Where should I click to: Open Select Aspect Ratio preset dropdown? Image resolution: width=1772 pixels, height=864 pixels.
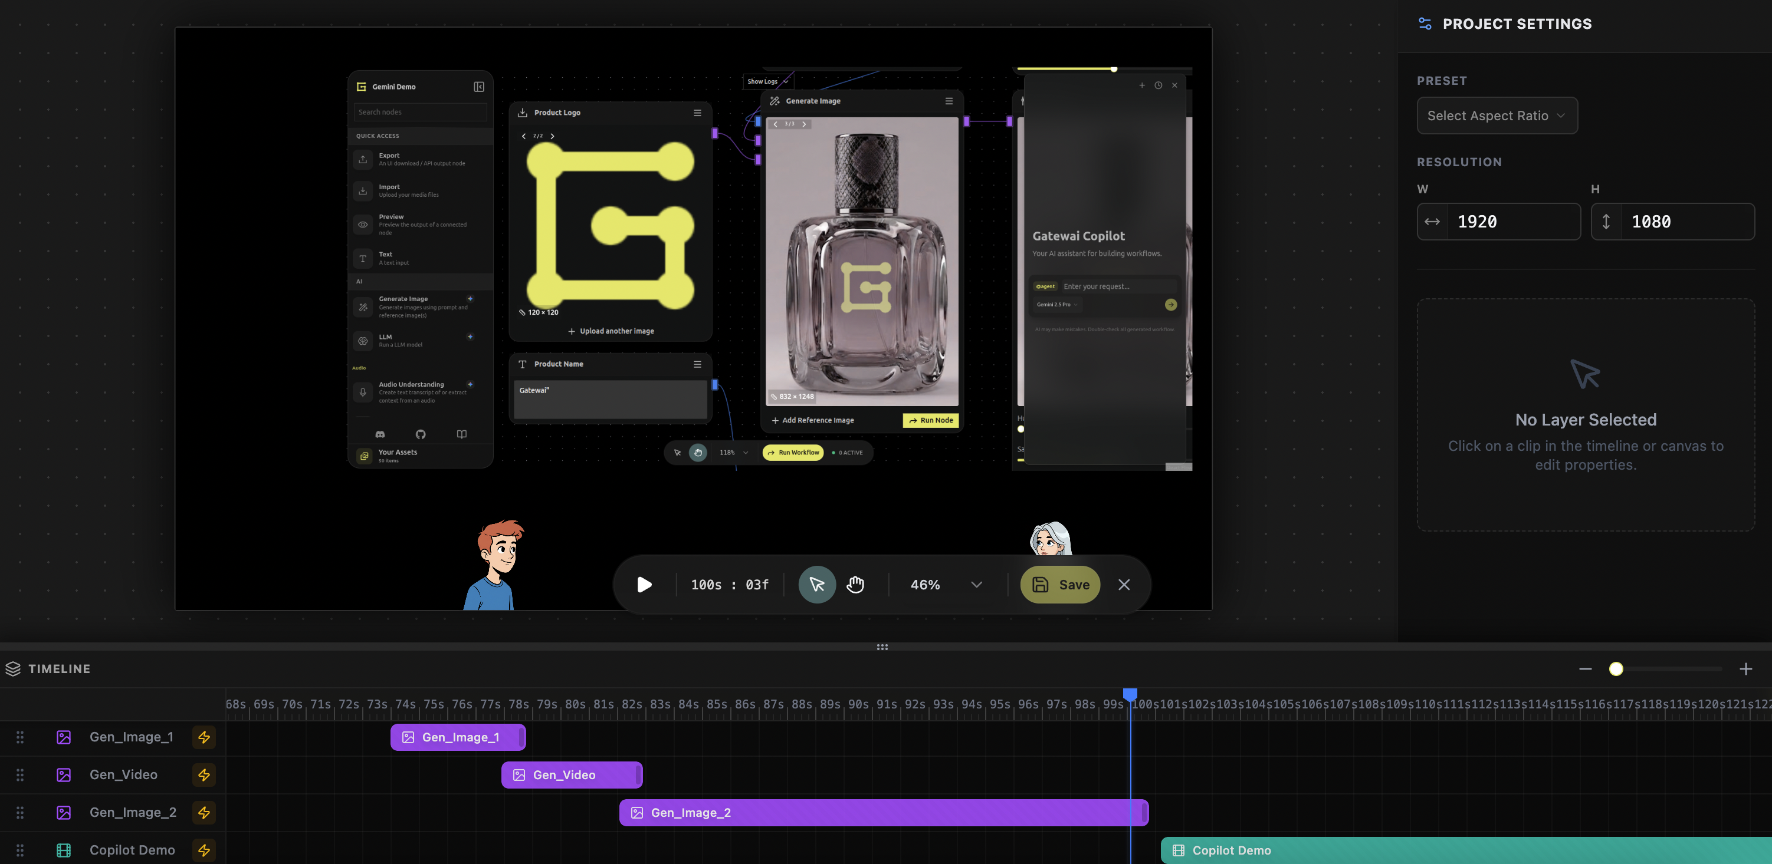[x=1497, y=116]
